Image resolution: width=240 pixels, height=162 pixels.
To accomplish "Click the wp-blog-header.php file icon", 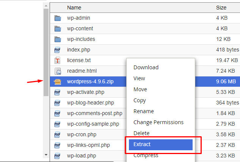I will tap(57, 103).
